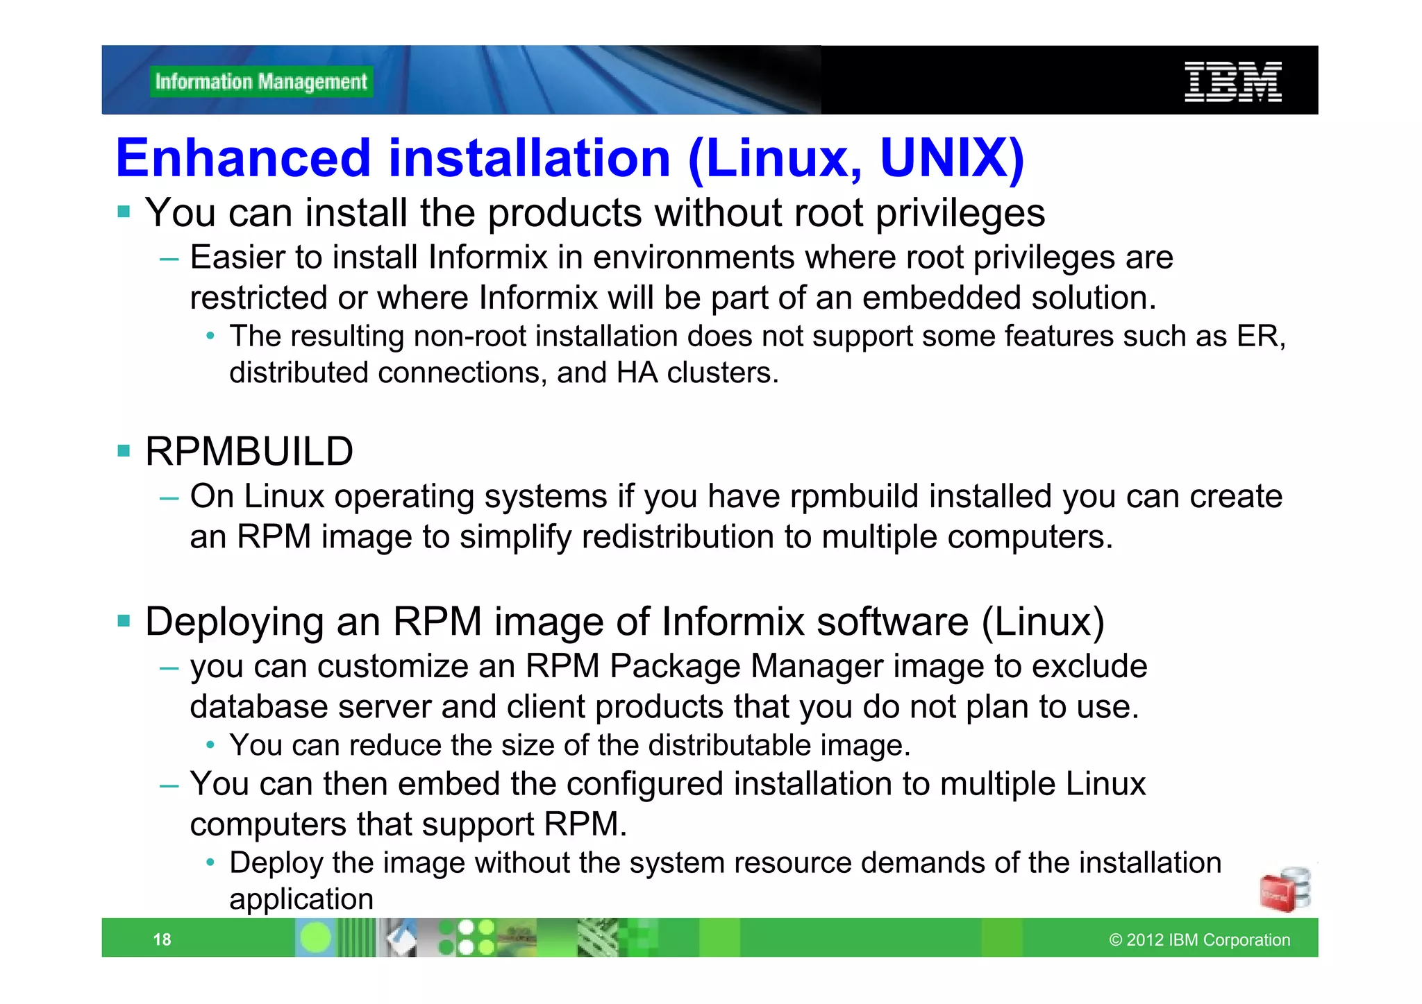Viewport: 1422px width, 1004px height.
Task: Click 'an RPM image to simplify redistribution'
Action: (482, 537)
